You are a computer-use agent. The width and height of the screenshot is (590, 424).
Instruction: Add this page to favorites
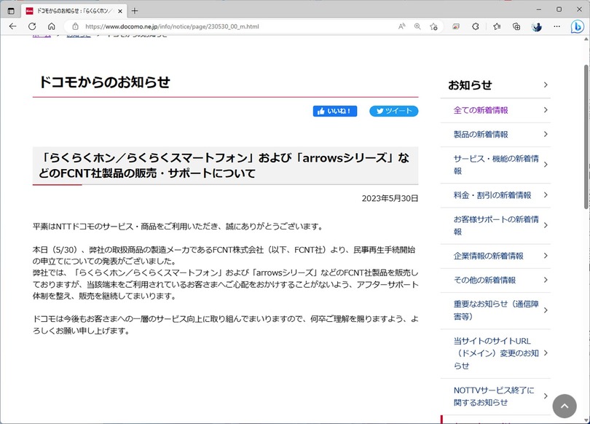(x=433, y=26)
